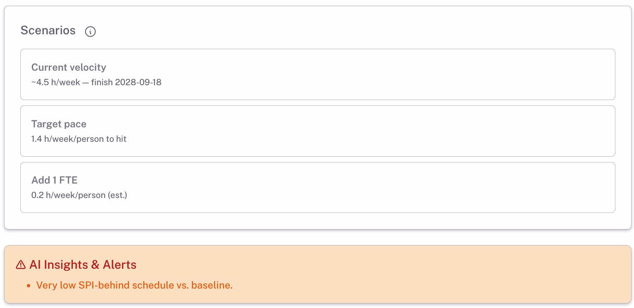Click the warning triangle alert icon

pyautogui.click(x=21, y=265)
